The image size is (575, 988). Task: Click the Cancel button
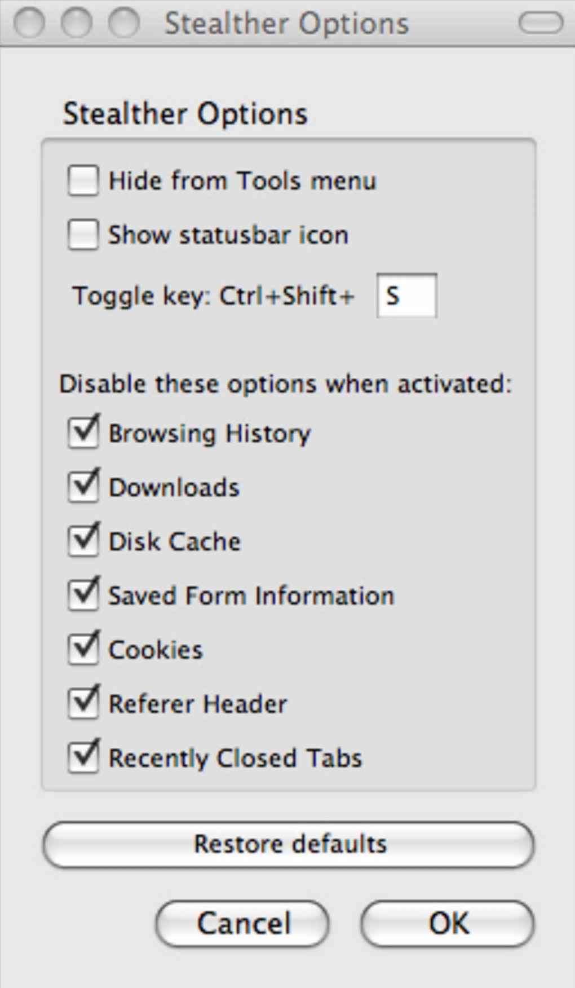click(242, 924)
